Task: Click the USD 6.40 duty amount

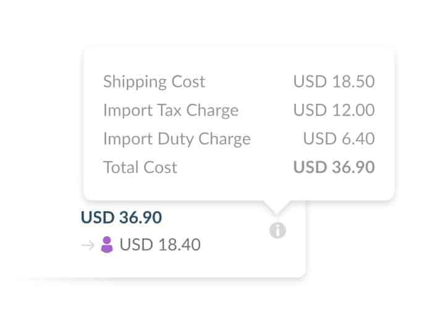Action: (339, 138)
